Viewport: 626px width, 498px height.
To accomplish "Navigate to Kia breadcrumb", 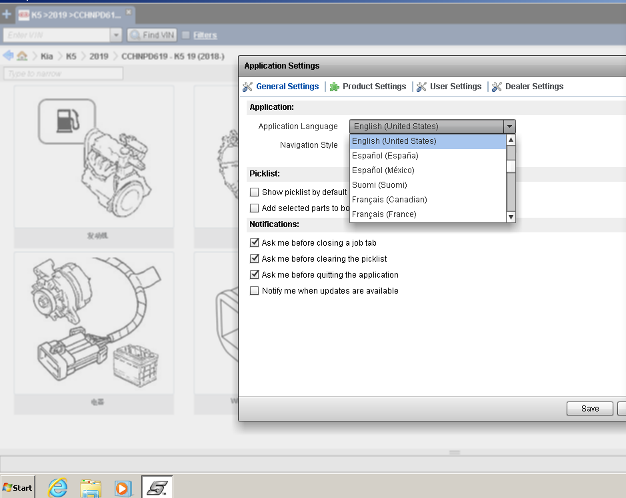I will click(x=47, y=56).
